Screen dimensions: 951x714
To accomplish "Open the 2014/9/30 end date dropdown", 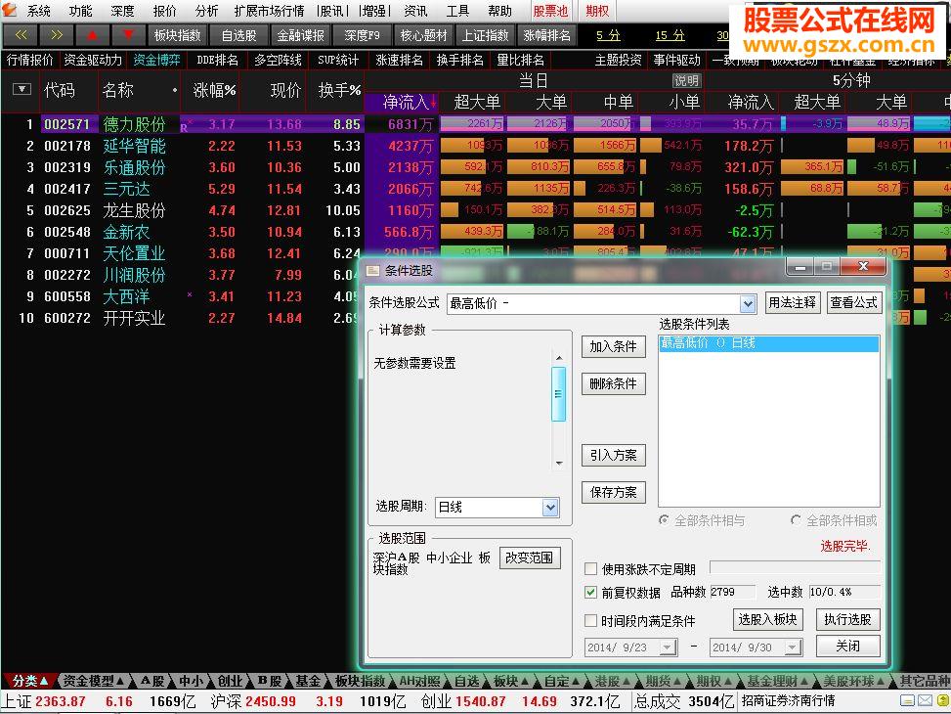I will coord(792,647).
